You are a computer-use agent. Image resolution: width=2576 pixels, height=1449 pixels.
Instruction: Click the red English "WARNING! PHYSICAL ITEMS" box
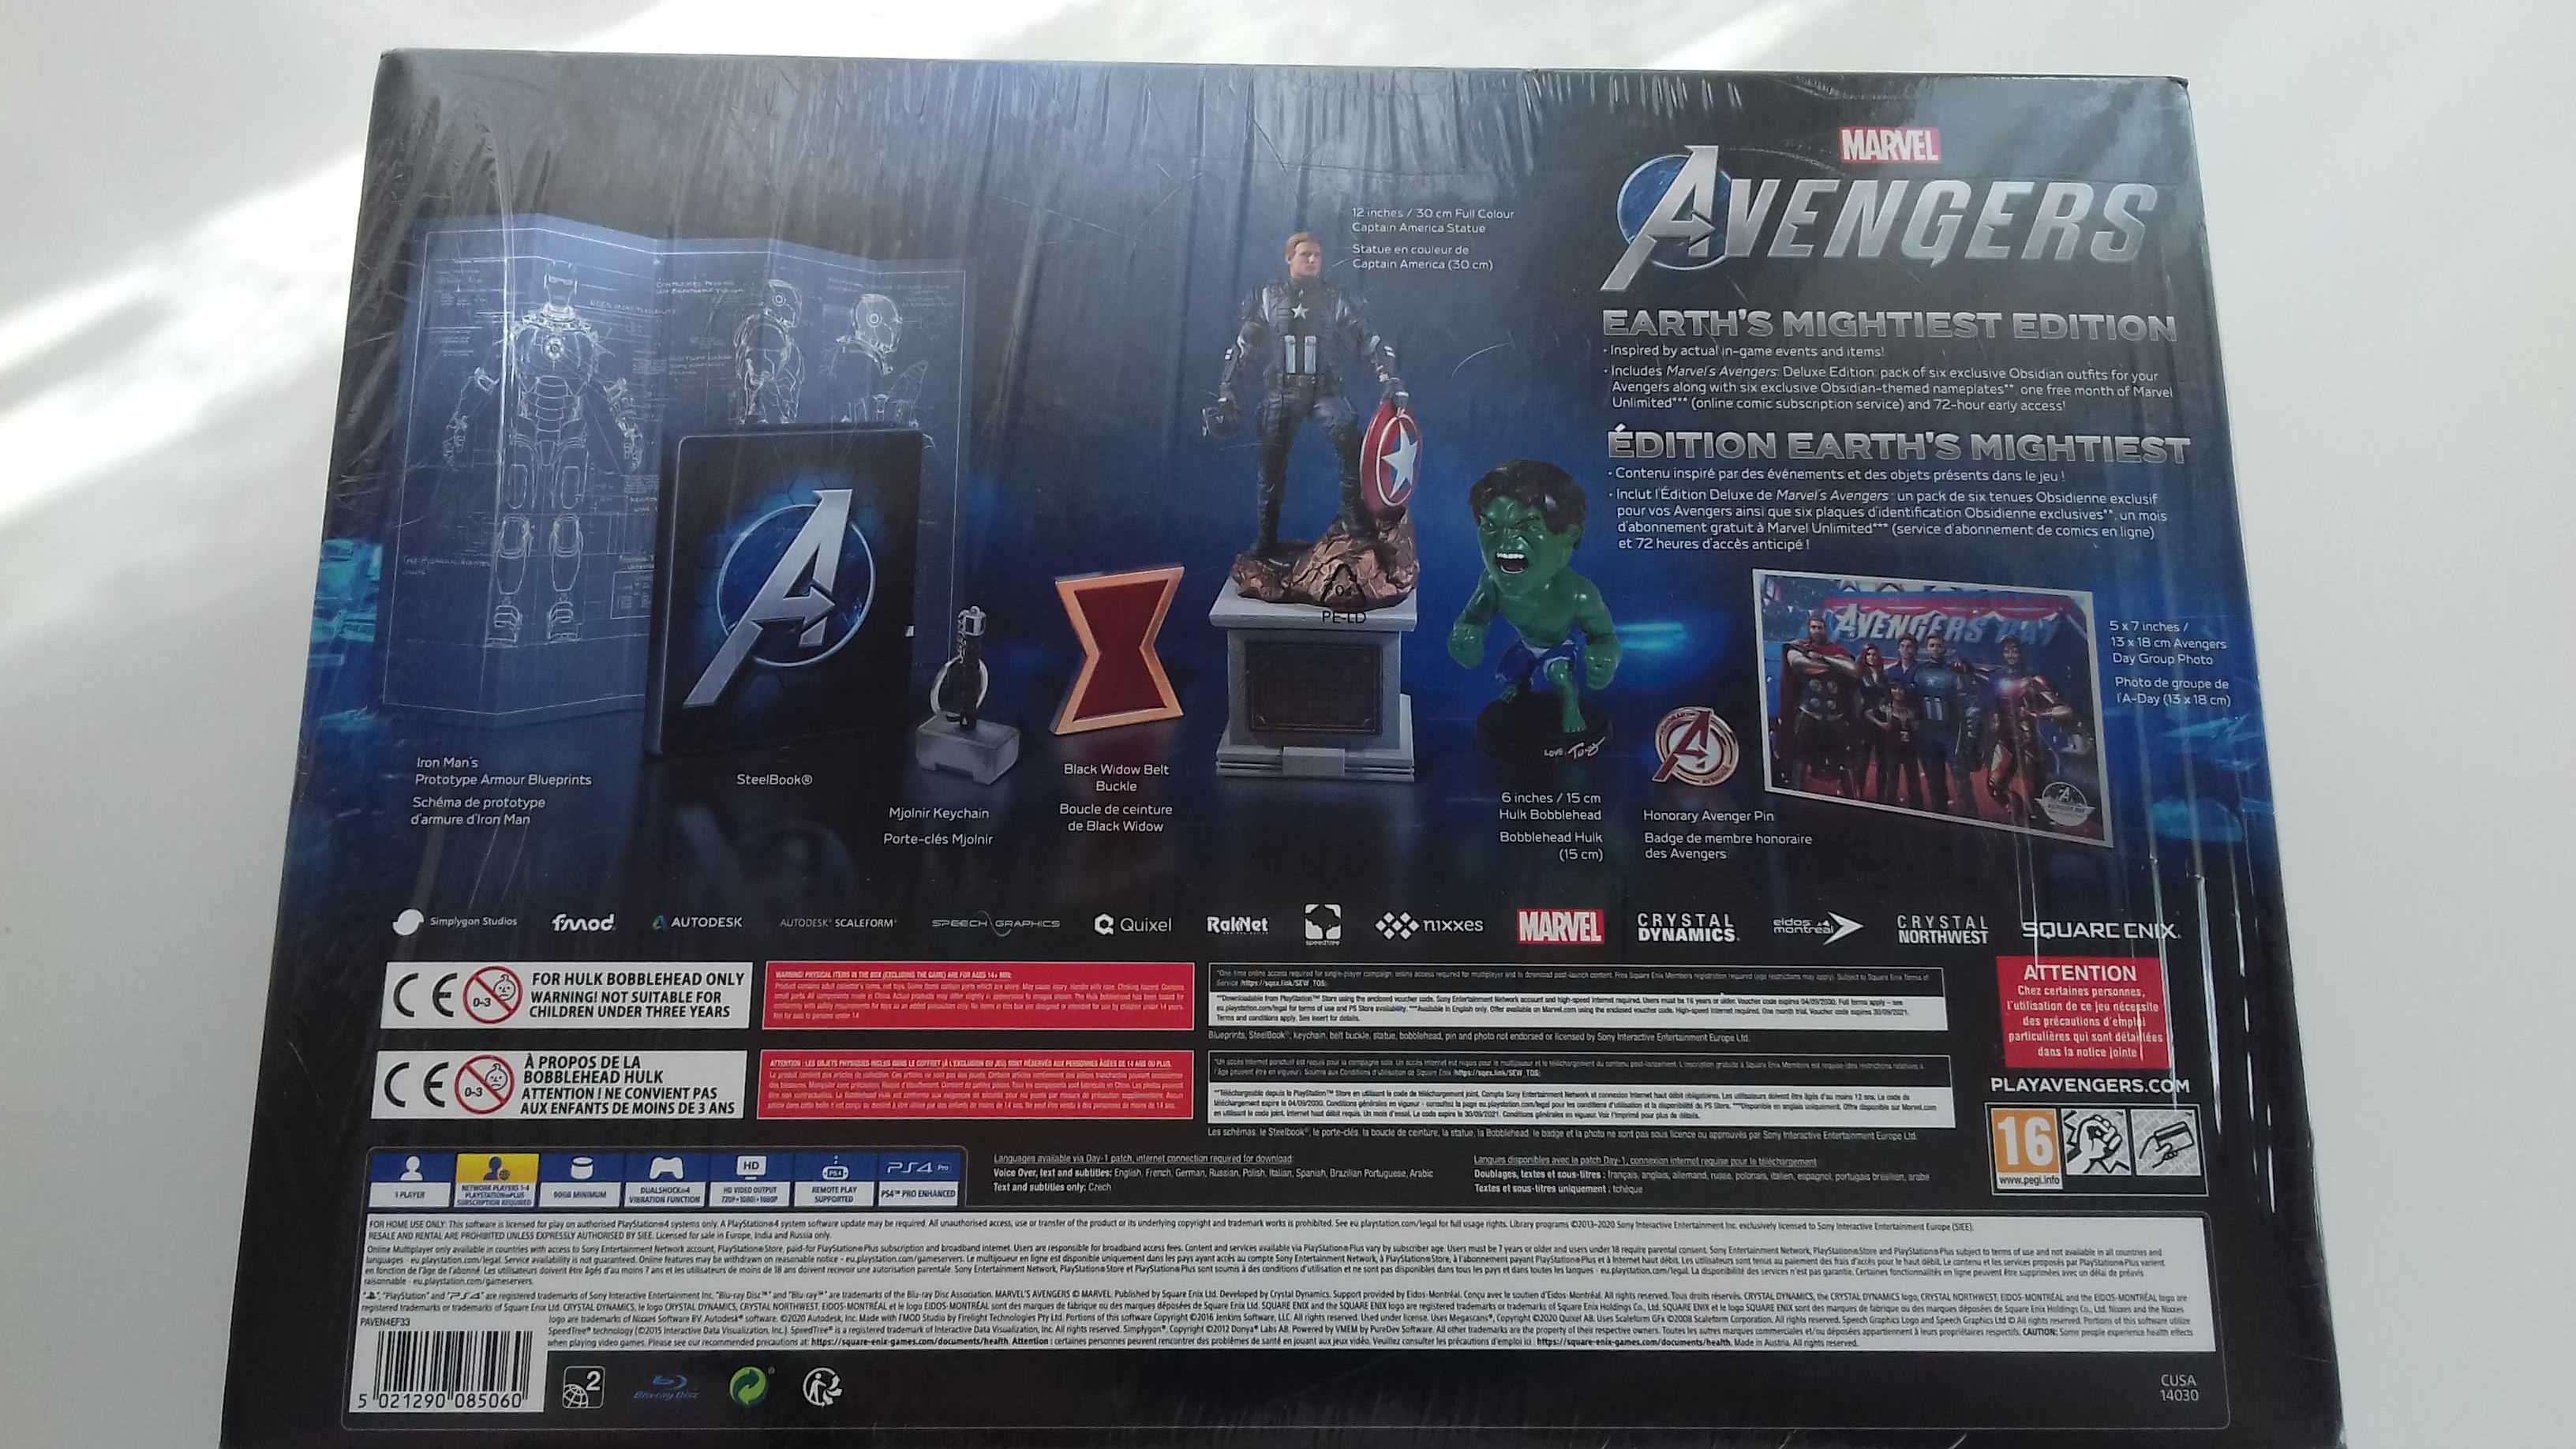(977, 994)
